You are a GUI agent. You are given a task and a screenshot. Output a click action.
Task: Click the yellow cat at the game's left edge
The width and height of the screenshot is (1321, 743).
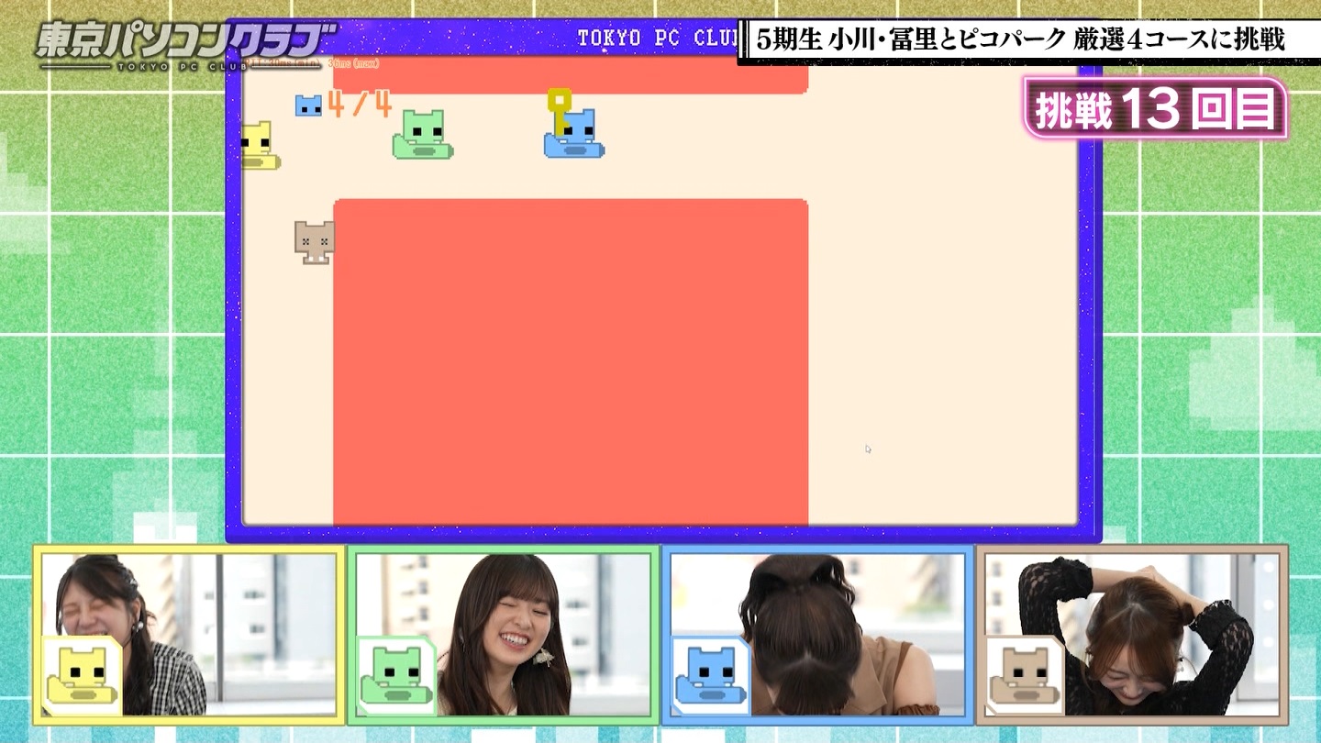tap(258, 146)
